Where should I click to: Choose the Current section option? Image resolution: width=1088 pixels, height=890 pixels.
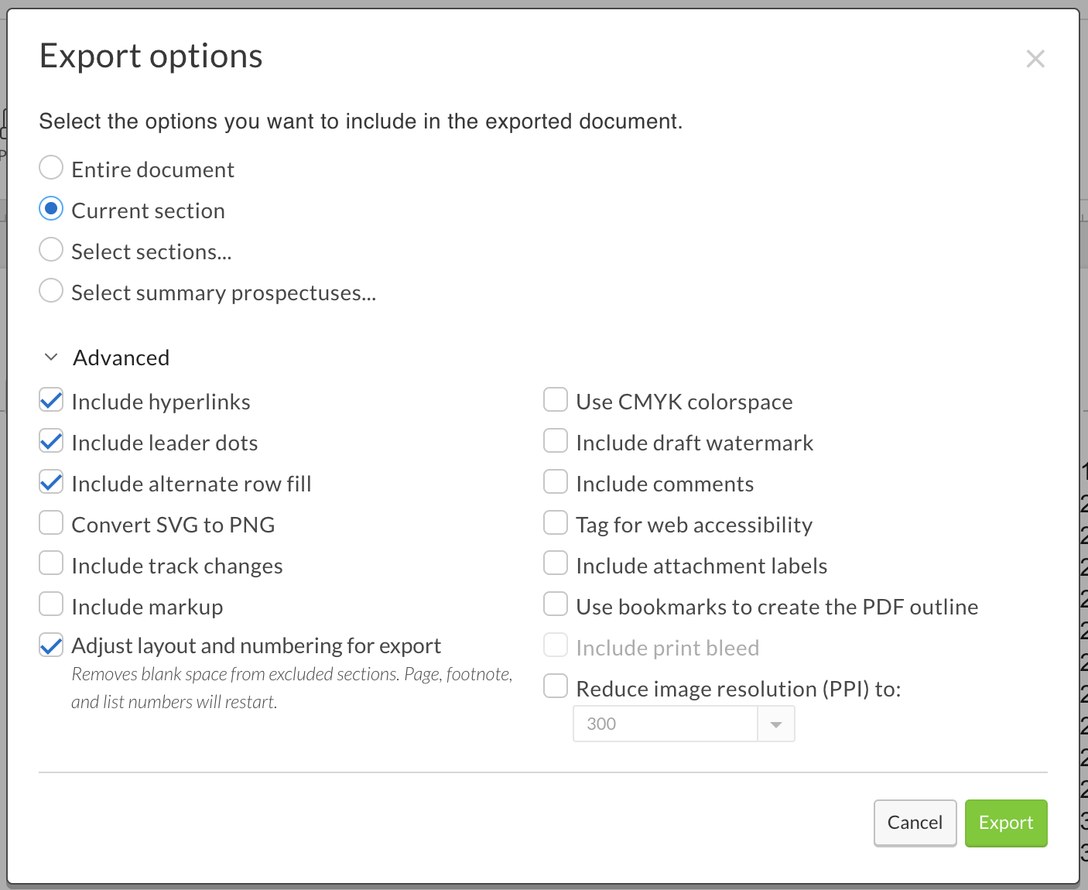pos(51,209)
